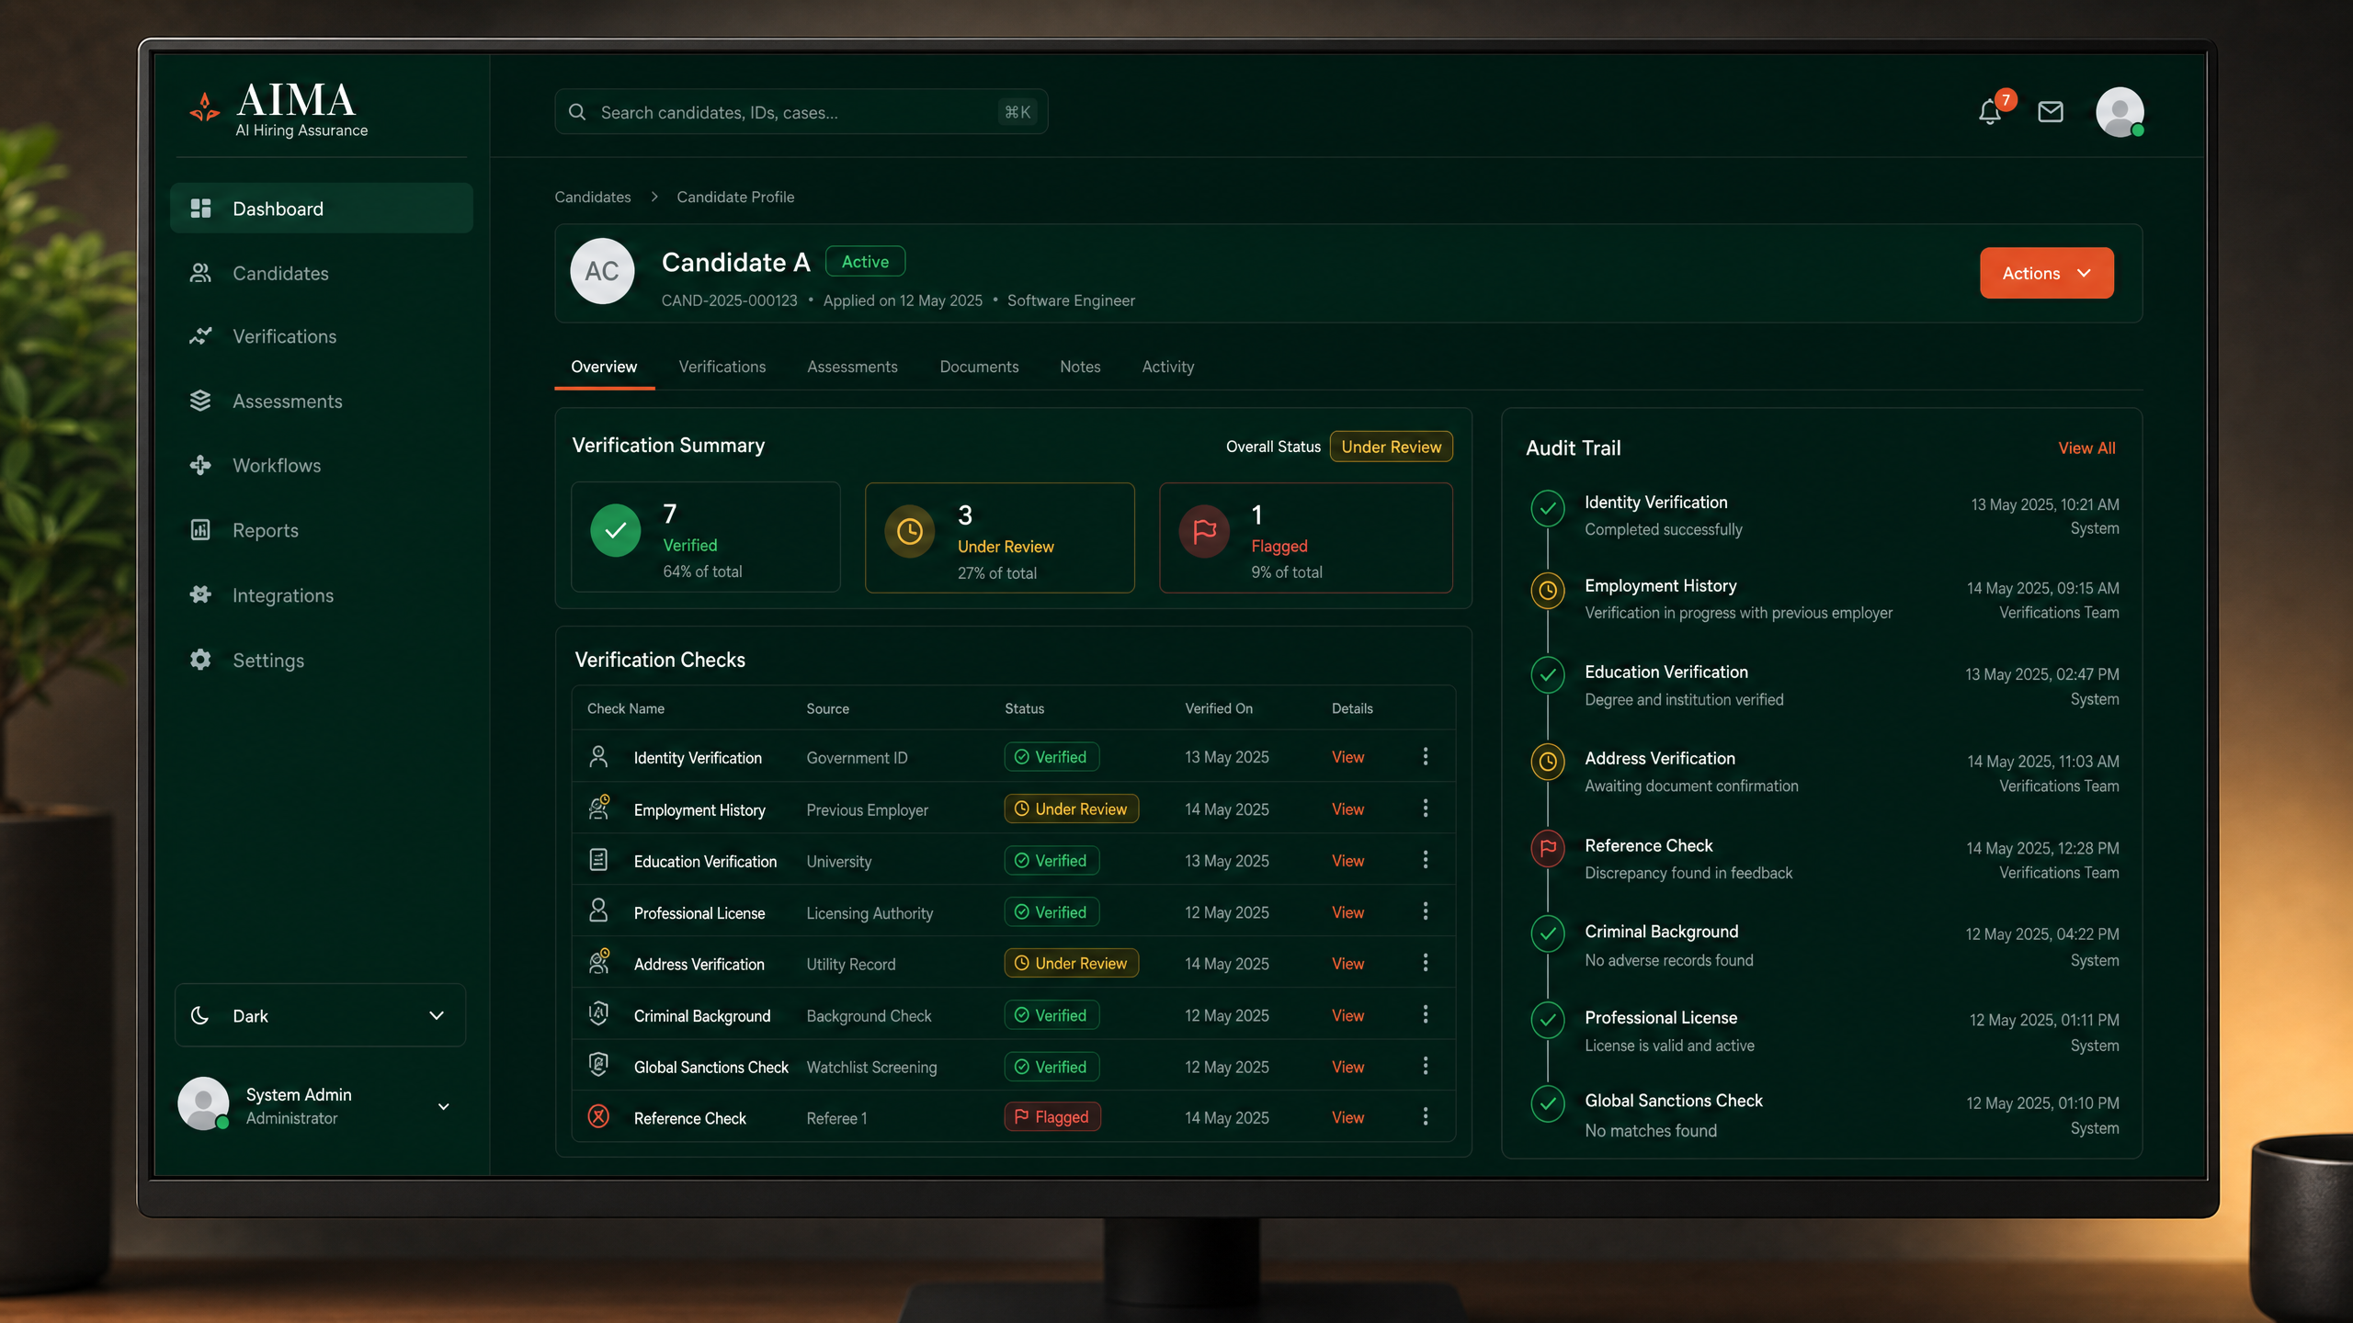The height and width of the screenshot is (1323, 2353).
Task: Click the Under Review clock summary icon
Action: [x=909, y=531]
